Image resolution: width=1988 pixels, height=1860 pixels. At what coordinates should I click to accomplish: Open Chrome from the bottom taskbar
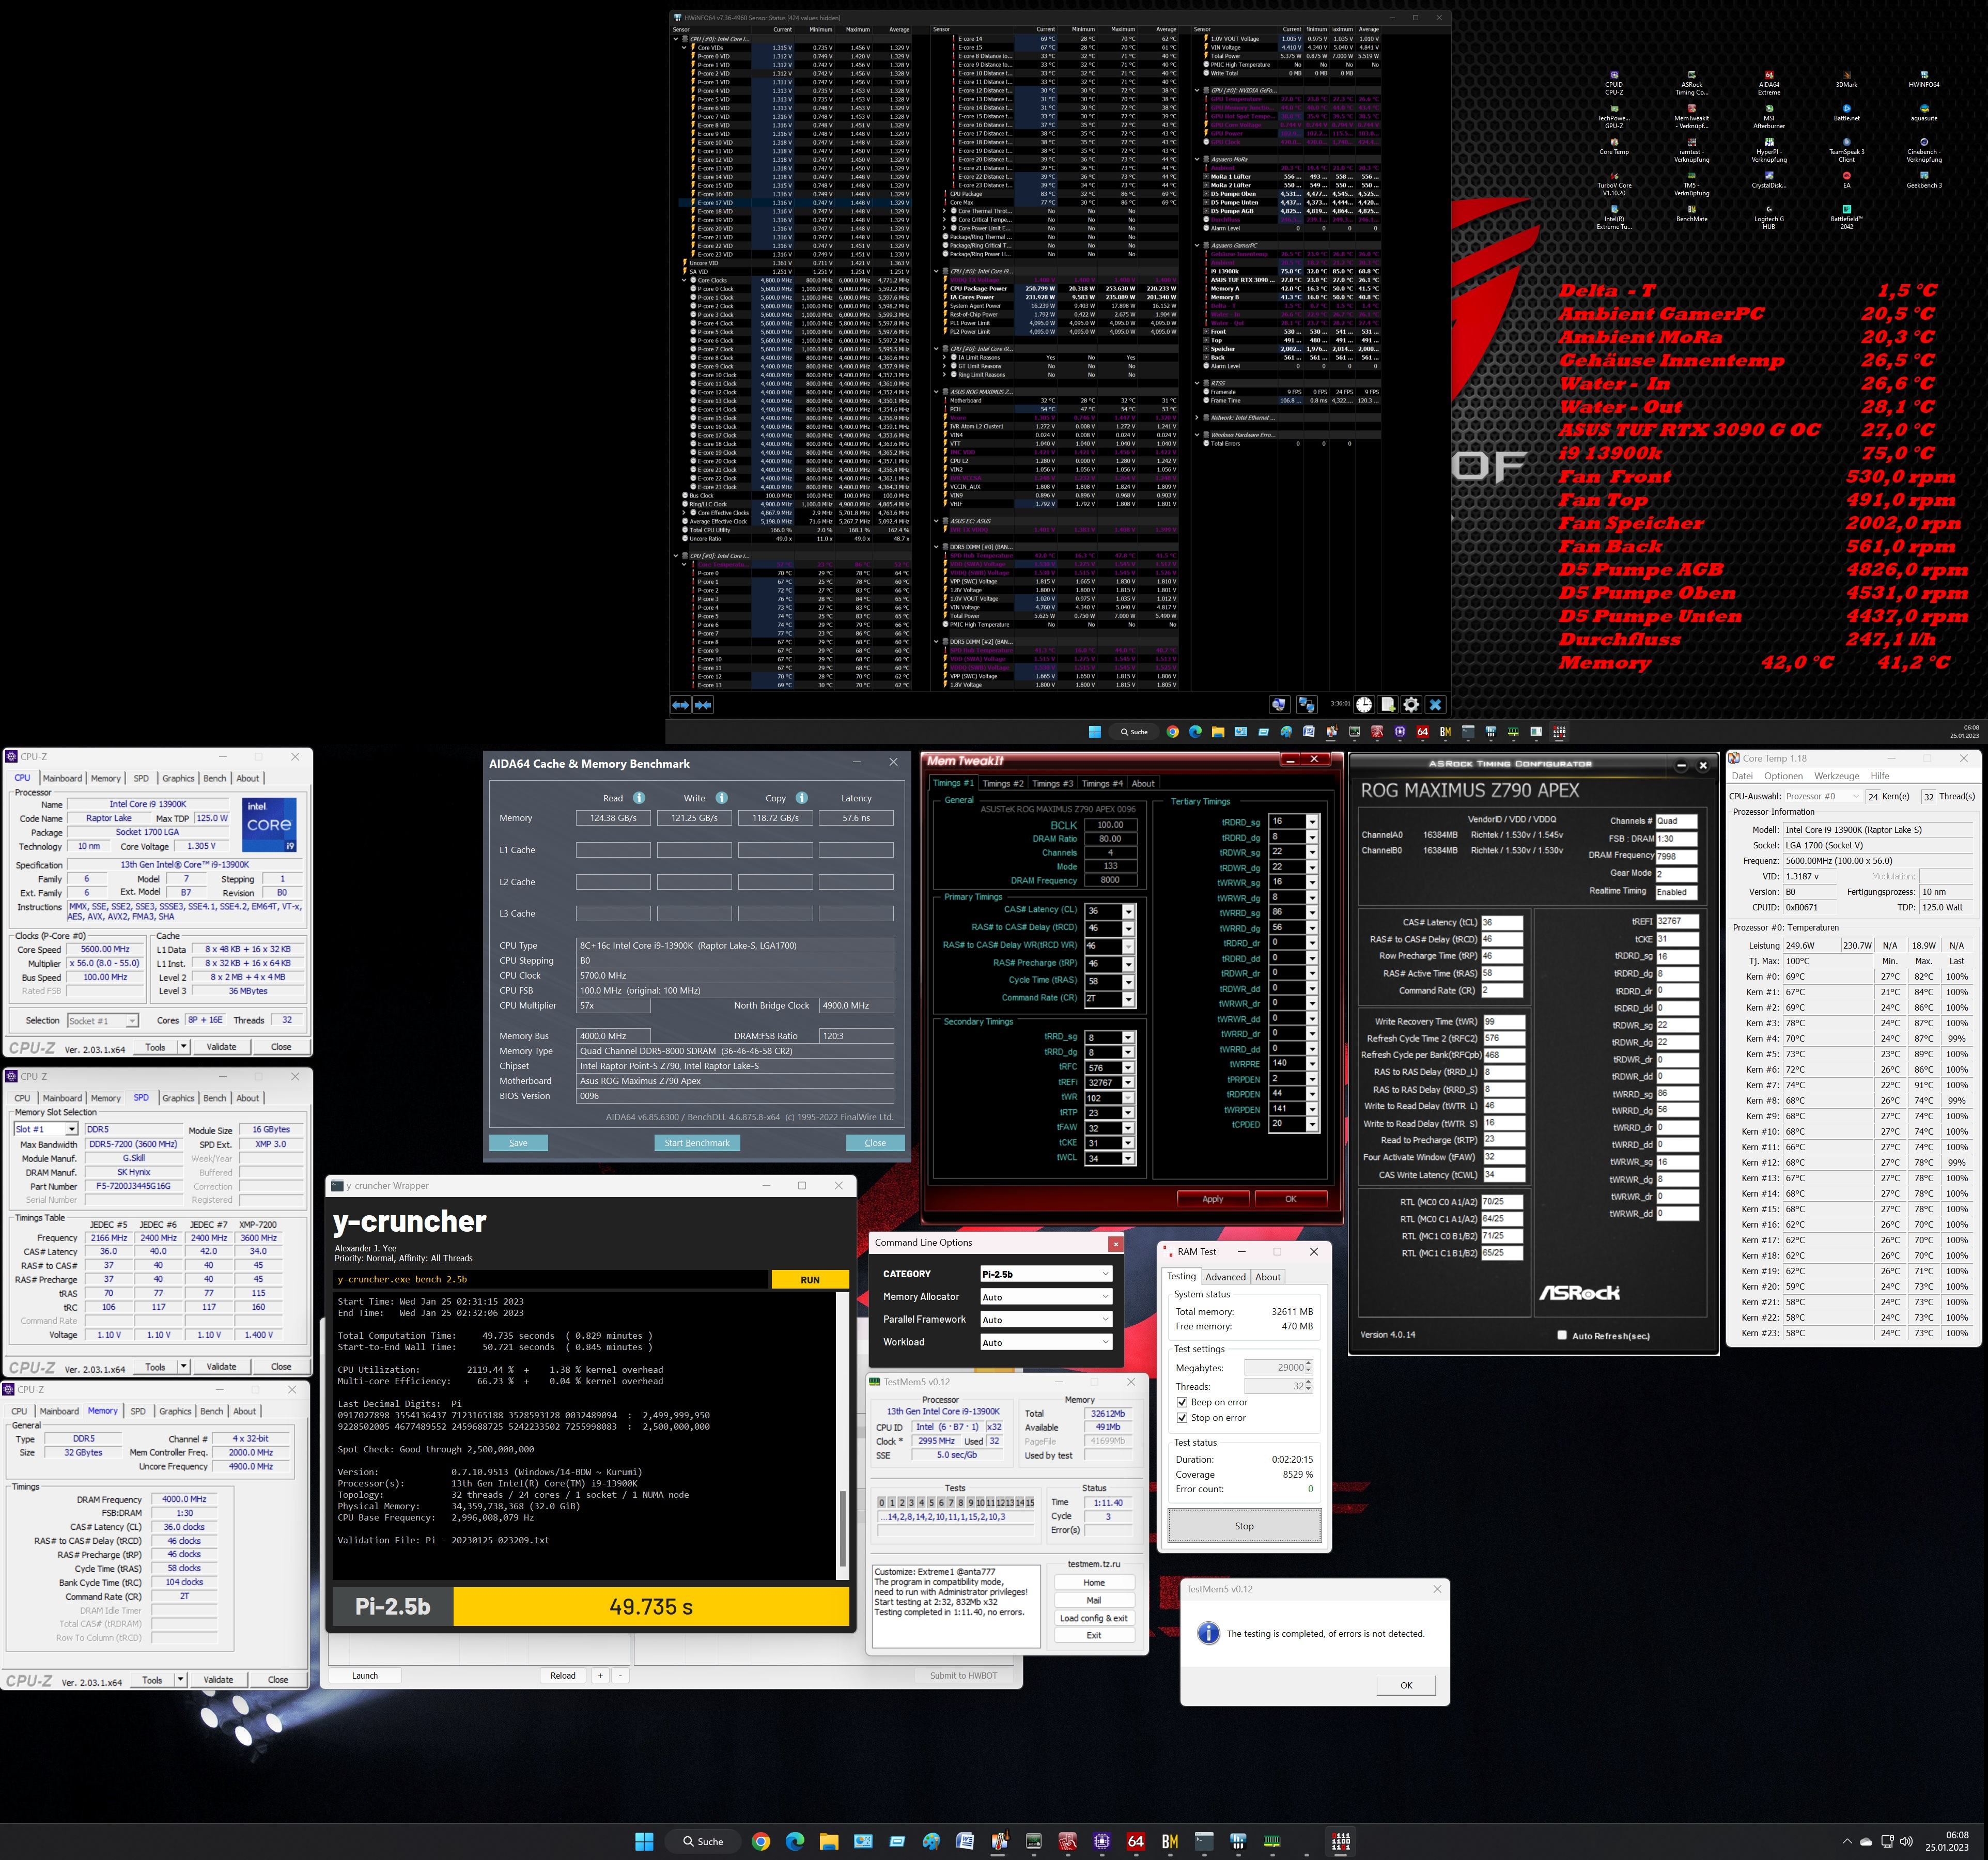pos(761,1841)
